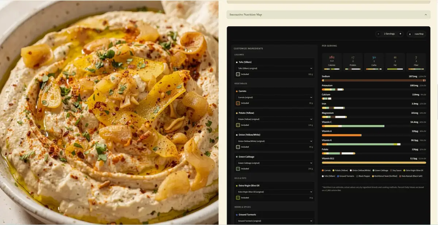Image resolution: width=438 pixels, height=225 pixels.
Task: Uncheck Included for Potato (Yellow)
Action: coord(238,125)
